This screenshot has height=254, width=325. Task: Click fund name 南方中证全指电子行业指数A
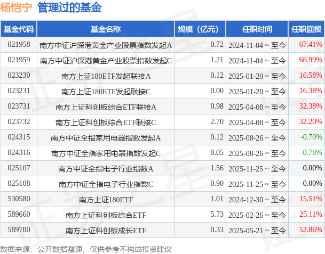[106, 169]
